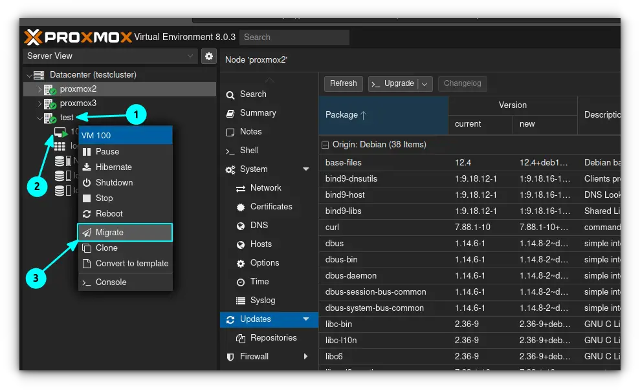
Task: Expand the proxmox2 node
Action: (x=39, y=89)
